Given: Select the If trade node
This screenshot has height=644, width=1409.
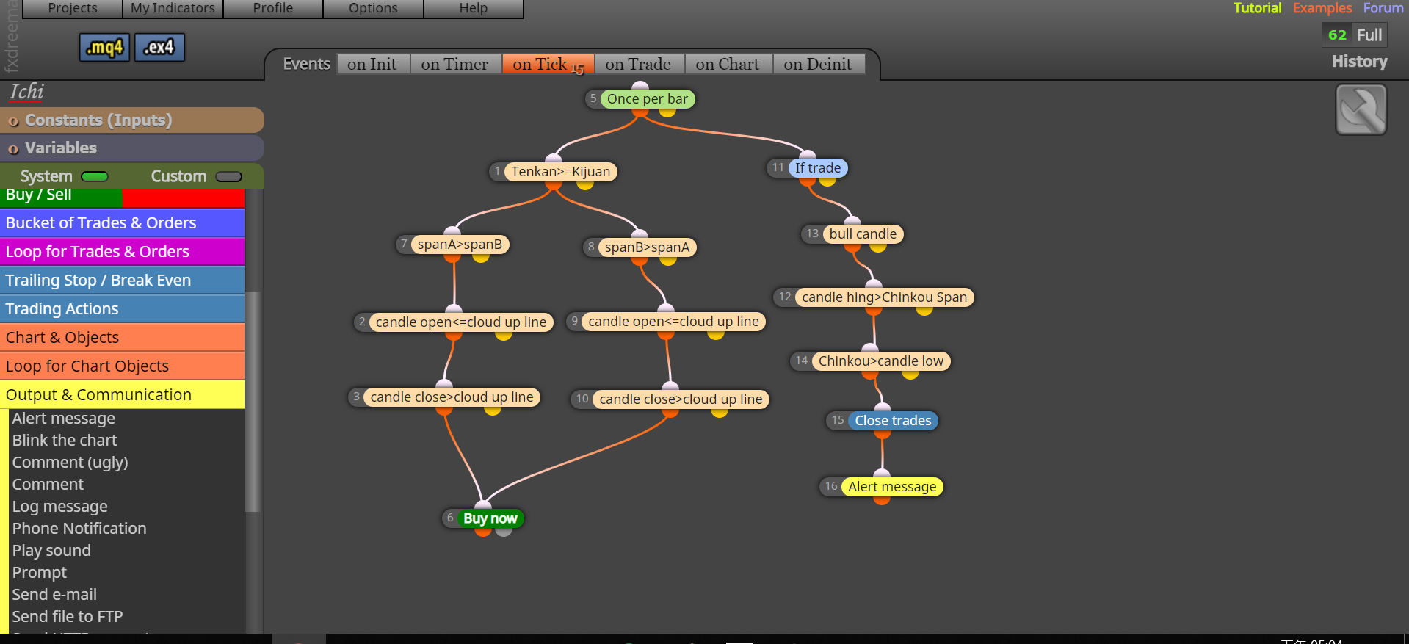Looking at the screenshot, I should (818, 168).
